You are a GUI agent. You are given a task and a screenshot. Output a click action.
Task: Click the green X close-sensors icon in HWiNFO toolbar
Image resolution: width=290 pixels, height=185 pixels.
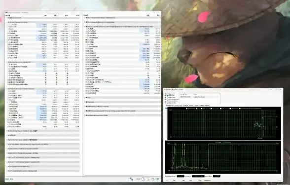[x=158, y=179]
